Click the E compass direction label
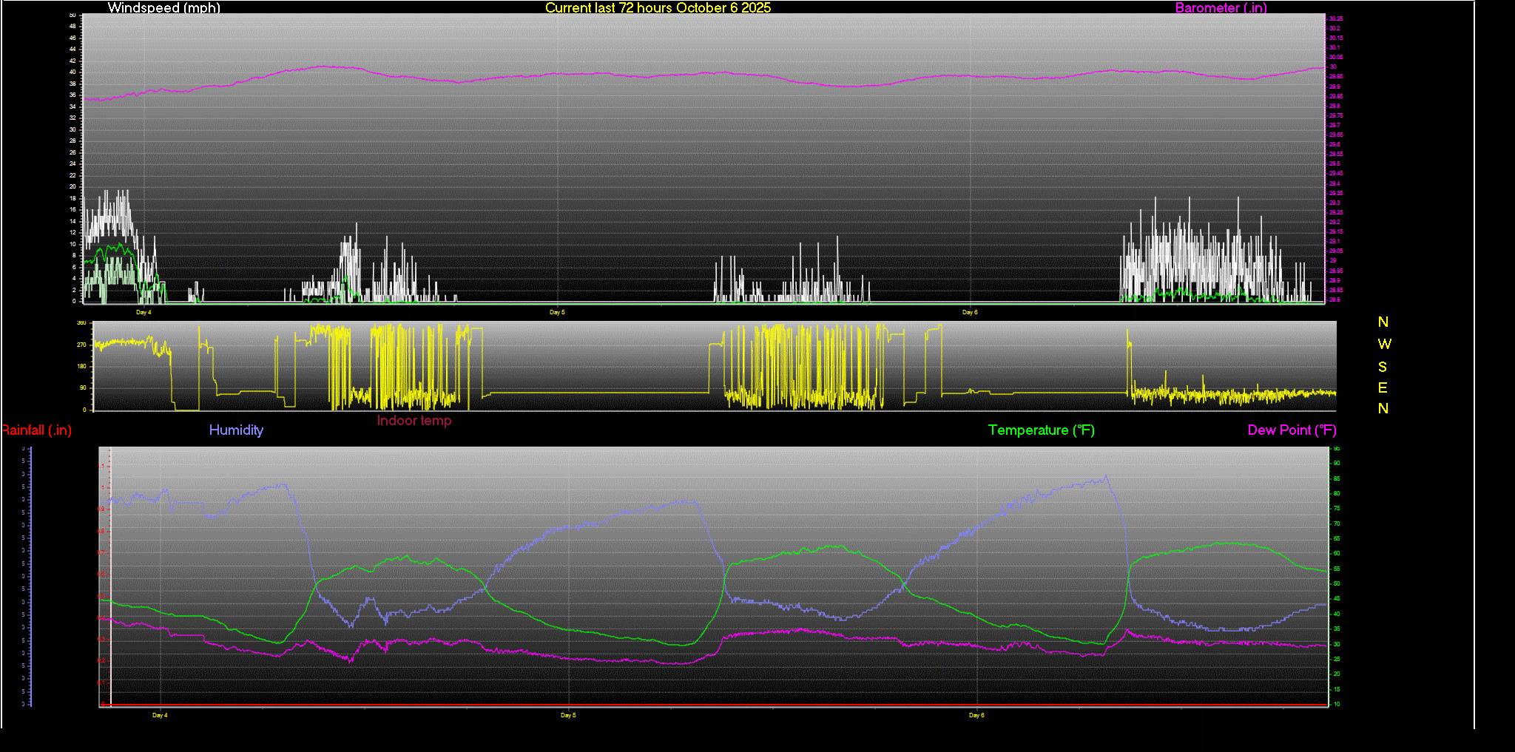1515x752 pixels. click(x=1383, y=388)
